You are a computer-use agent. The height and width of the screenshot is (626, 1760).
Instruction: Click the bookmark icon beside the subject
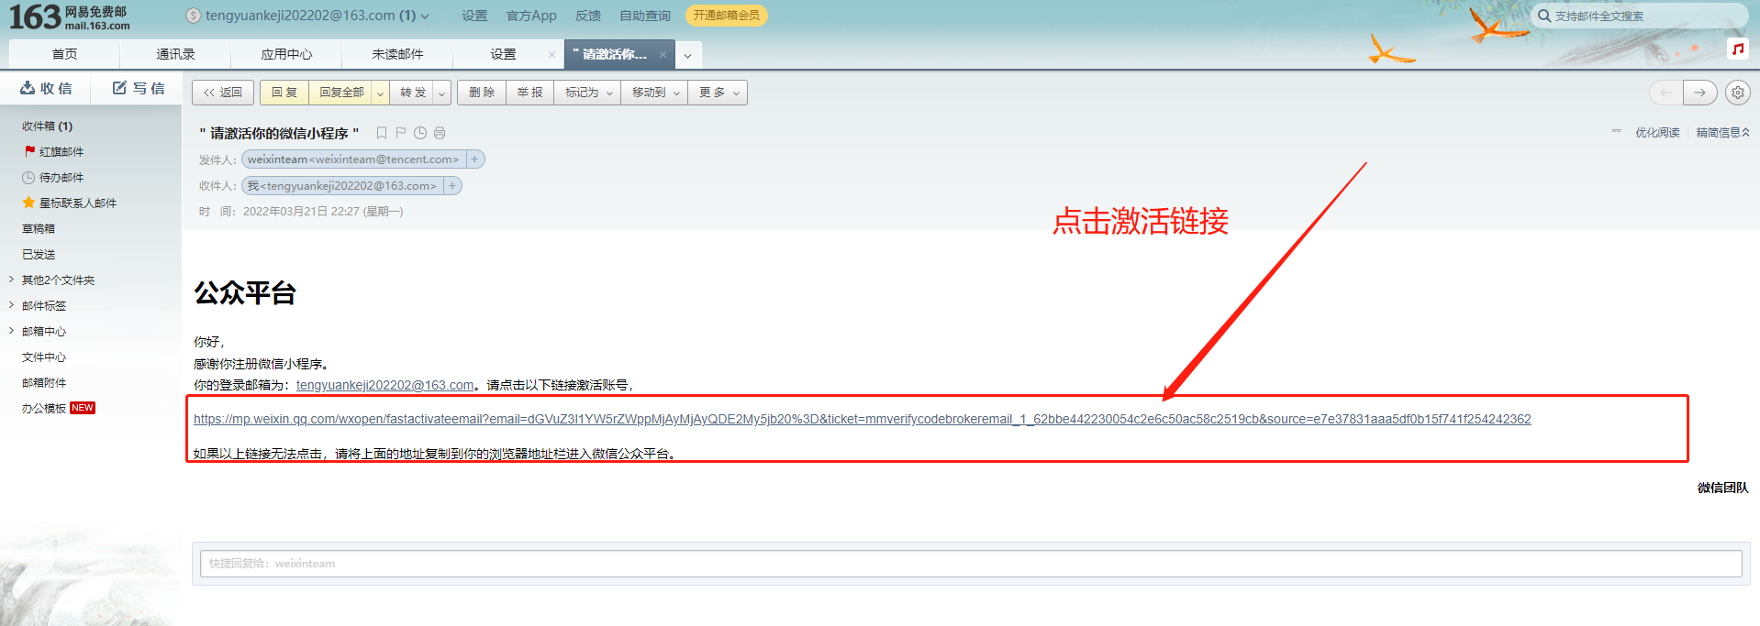tap(382, 133)
